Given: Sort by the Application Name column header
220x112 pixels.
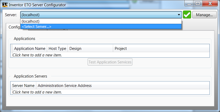Looking at the screenshot, I should click(x=30, y=49).
